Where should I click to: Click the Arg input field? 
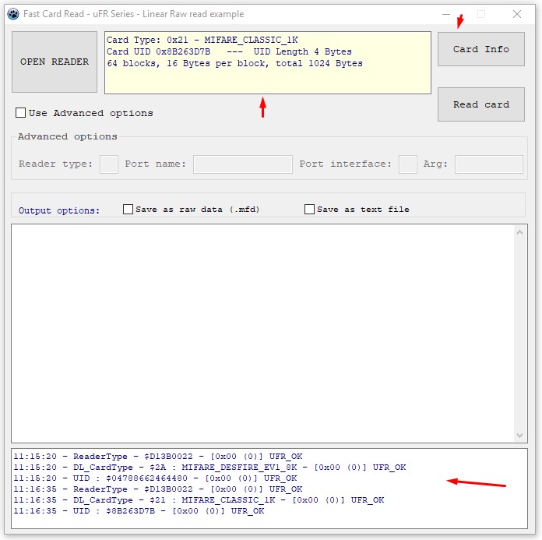tap(489, 164)
